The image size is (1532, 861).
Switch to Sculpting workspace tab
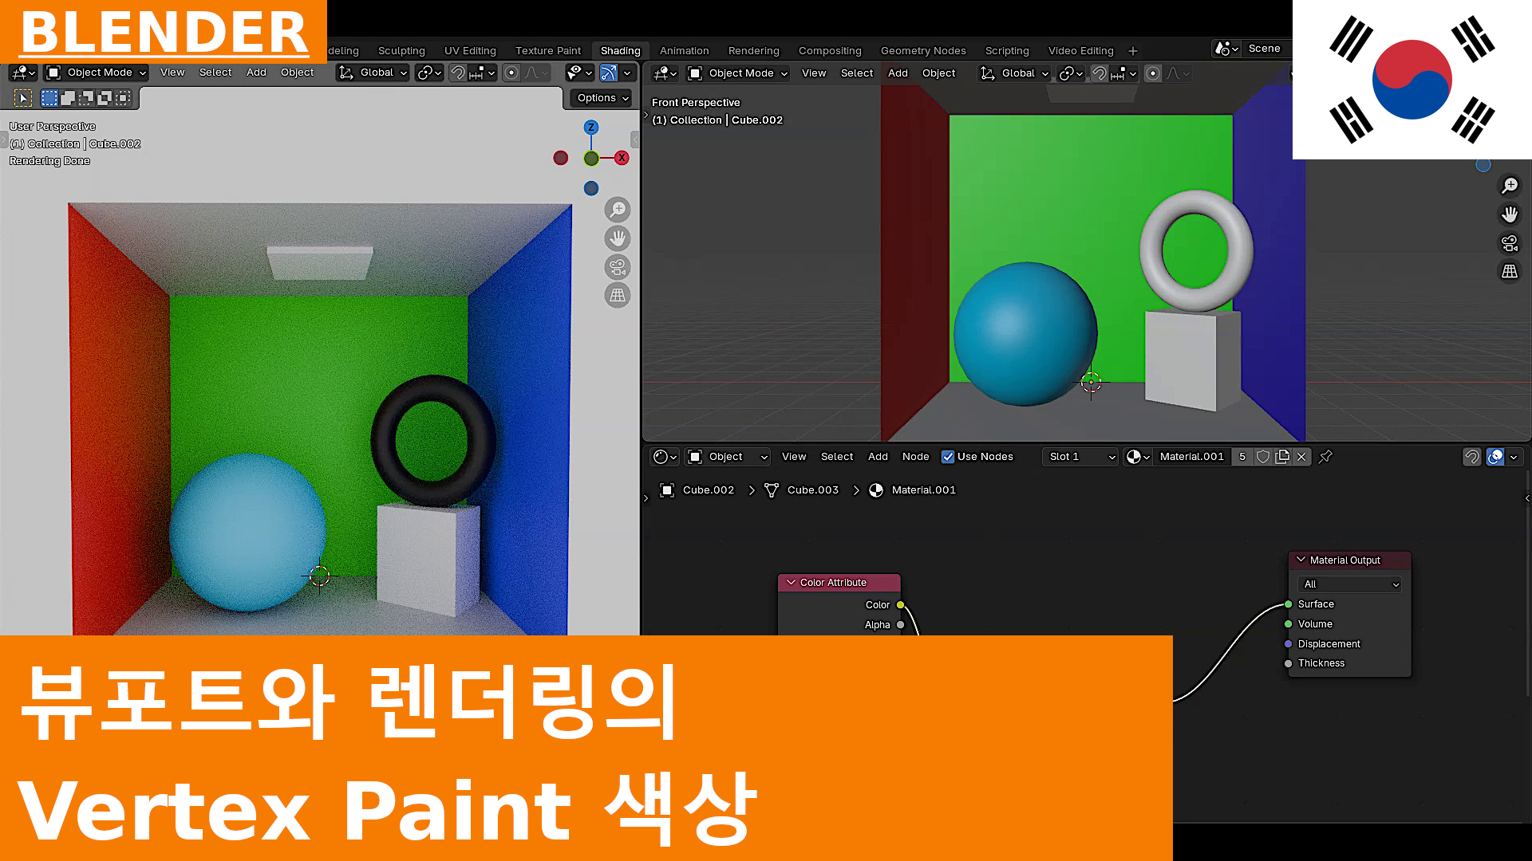(x=401, y=51)
